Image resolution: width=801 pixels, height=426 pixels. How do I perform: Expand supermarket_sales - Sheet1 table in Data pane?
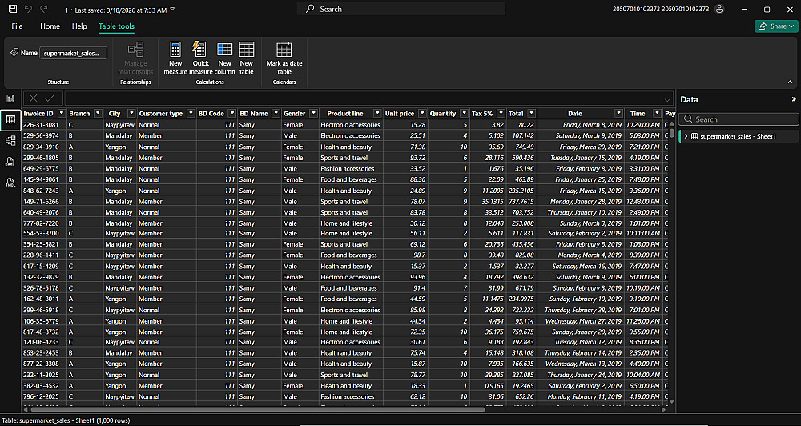(686, 136)
